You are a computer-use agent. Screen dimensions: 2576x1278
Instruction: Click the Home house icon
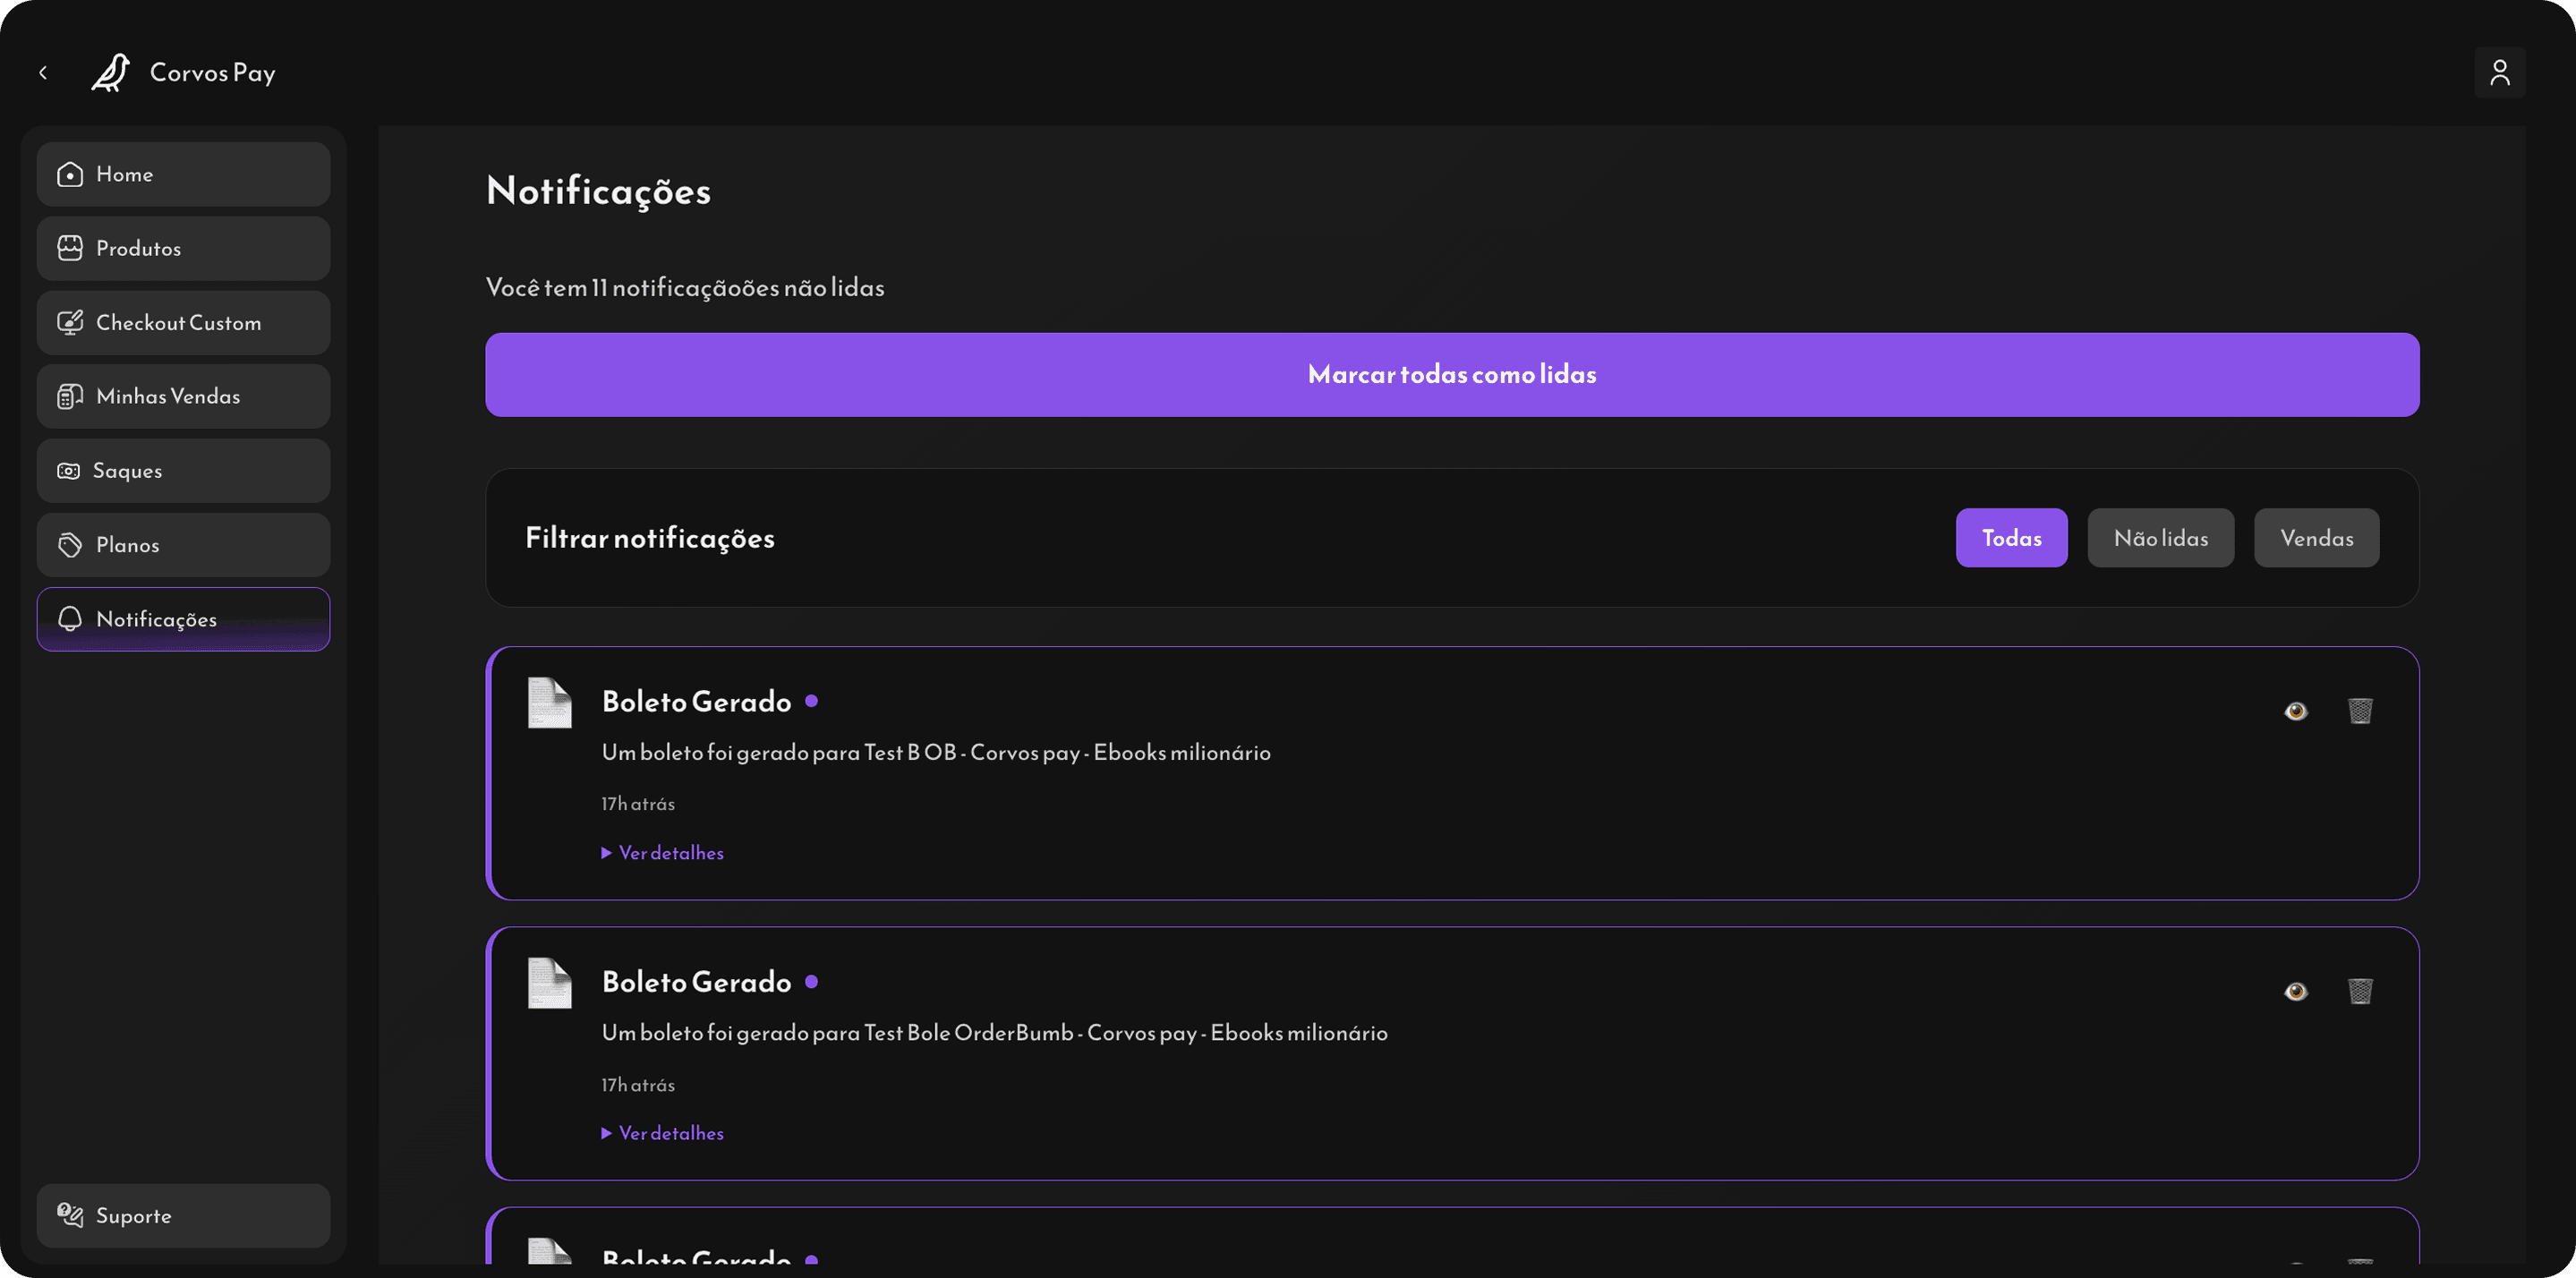tap(70, 174)
